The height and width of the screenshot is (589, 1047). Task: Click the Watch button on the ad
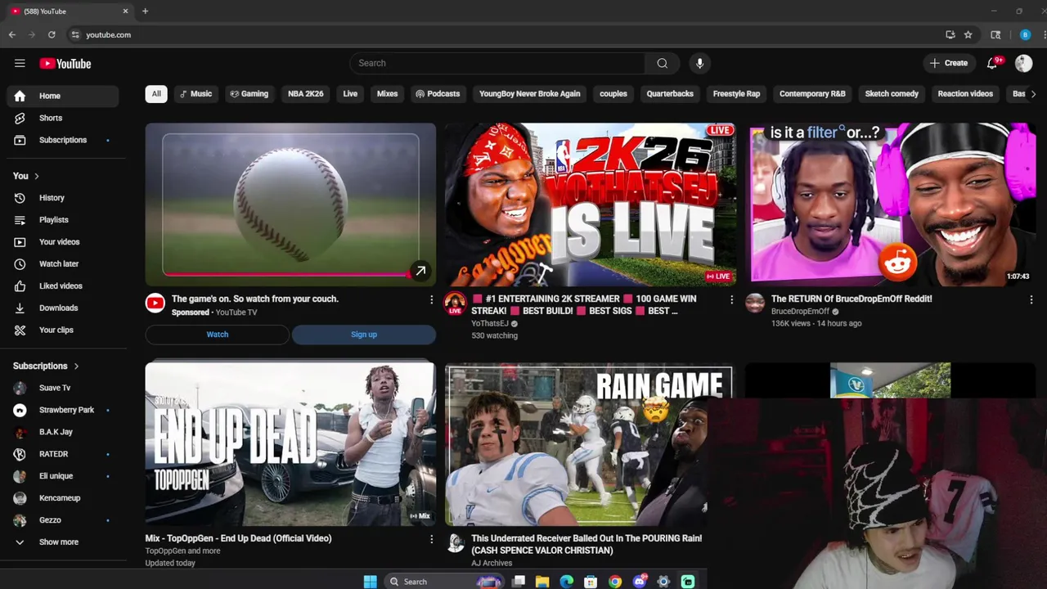tap(218, 335)
